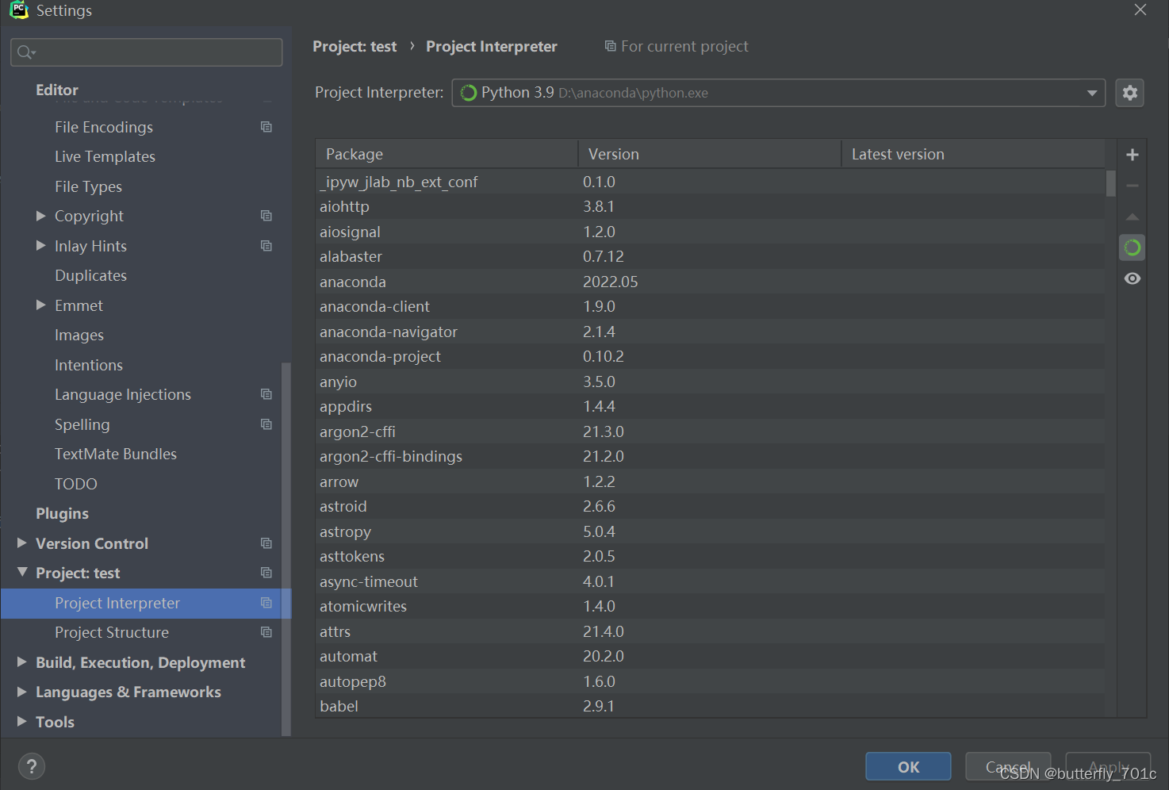This screenshot has width=1169, height=790.
Task: Sort by Package column header
Action: click(x=447, y=154)
